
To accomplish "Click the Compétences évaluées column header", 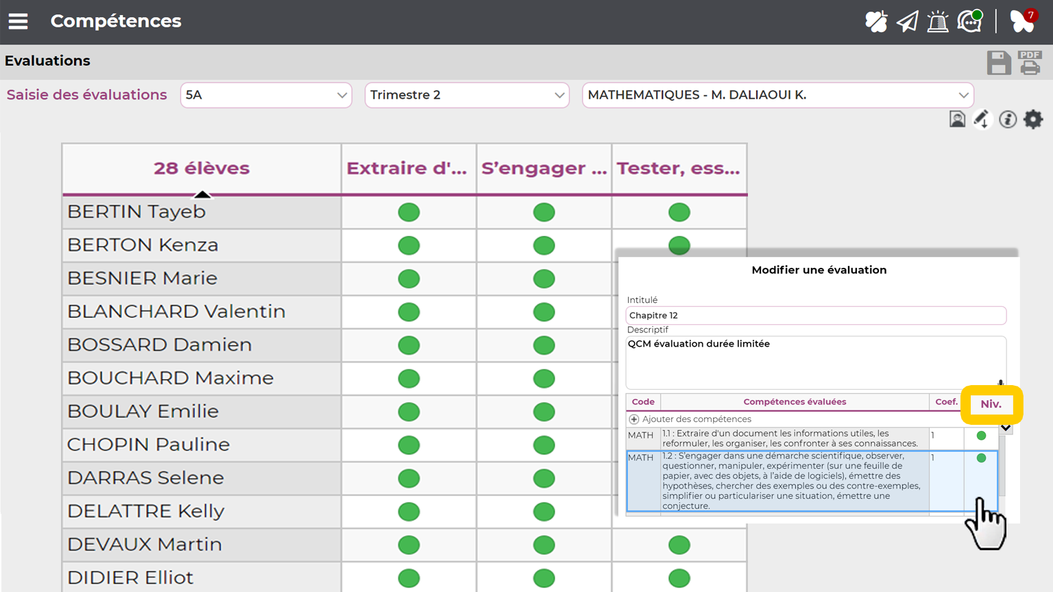I will [x=795, y=402].
